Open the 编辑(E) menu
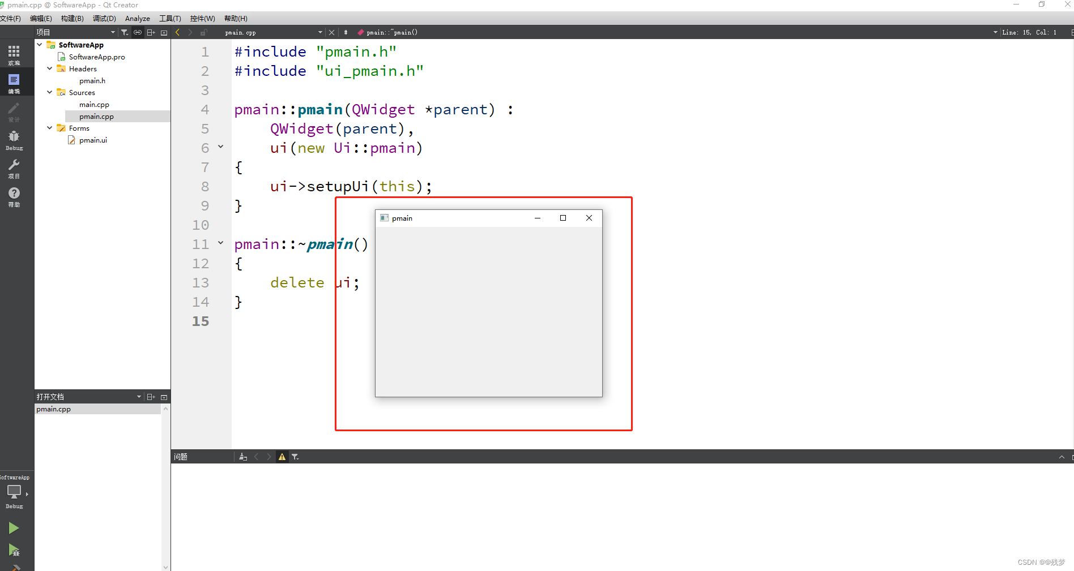This screenshot has width=1074, height=571. point(41,19)
